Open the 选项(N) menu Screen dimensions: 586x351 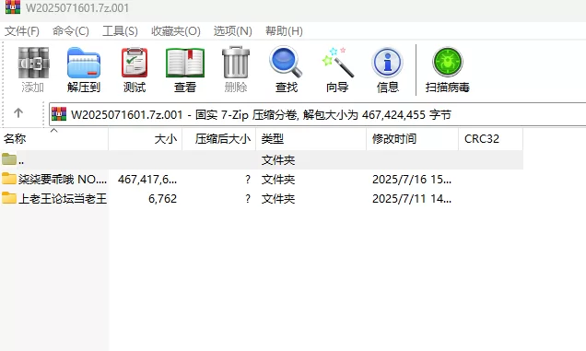233,31
